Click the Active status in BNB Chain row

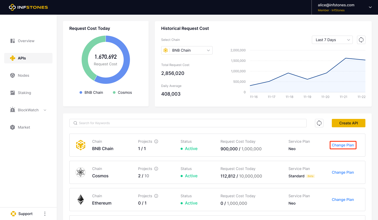point(189,148)
